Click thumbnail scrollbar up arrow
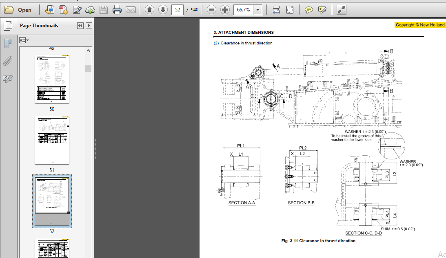 point(88,51)
